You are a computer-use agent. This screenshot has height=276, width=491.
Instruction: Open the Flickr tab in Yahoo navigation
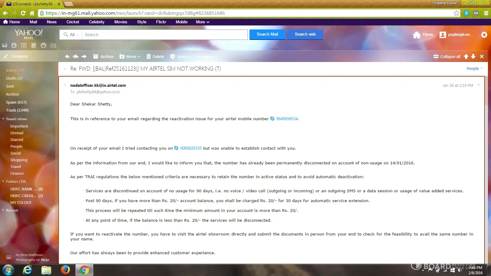[161, 22]
